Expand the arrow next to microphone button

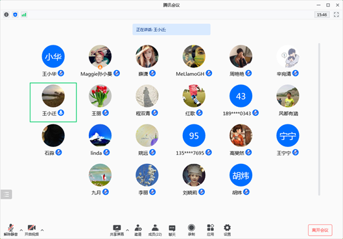coord(21,230)
